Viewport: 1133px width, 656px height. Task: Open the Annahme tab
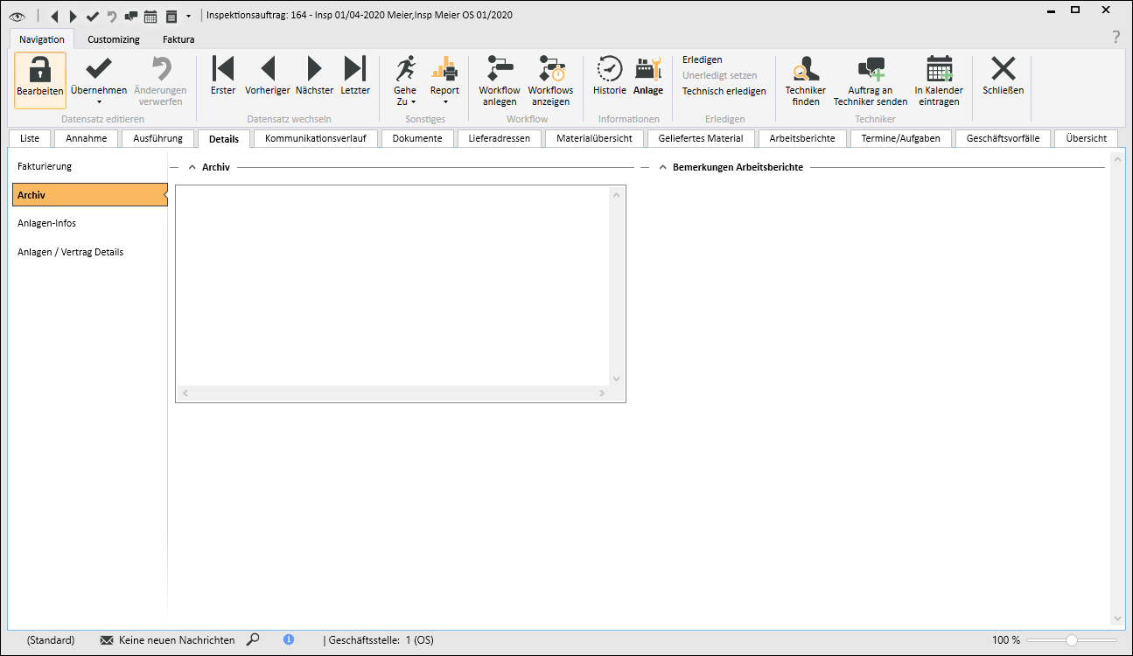click(x=87, y=138)
